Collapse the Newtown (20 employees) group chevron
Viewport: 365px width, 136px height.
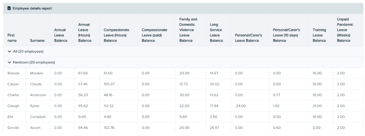click(x=9, y=62)
